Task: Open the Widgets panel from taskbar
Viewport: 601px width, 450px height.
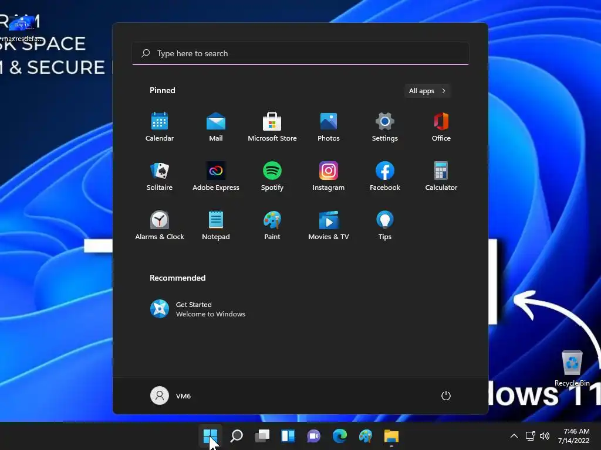Action: pyautogui.click(x=288, y=436)
